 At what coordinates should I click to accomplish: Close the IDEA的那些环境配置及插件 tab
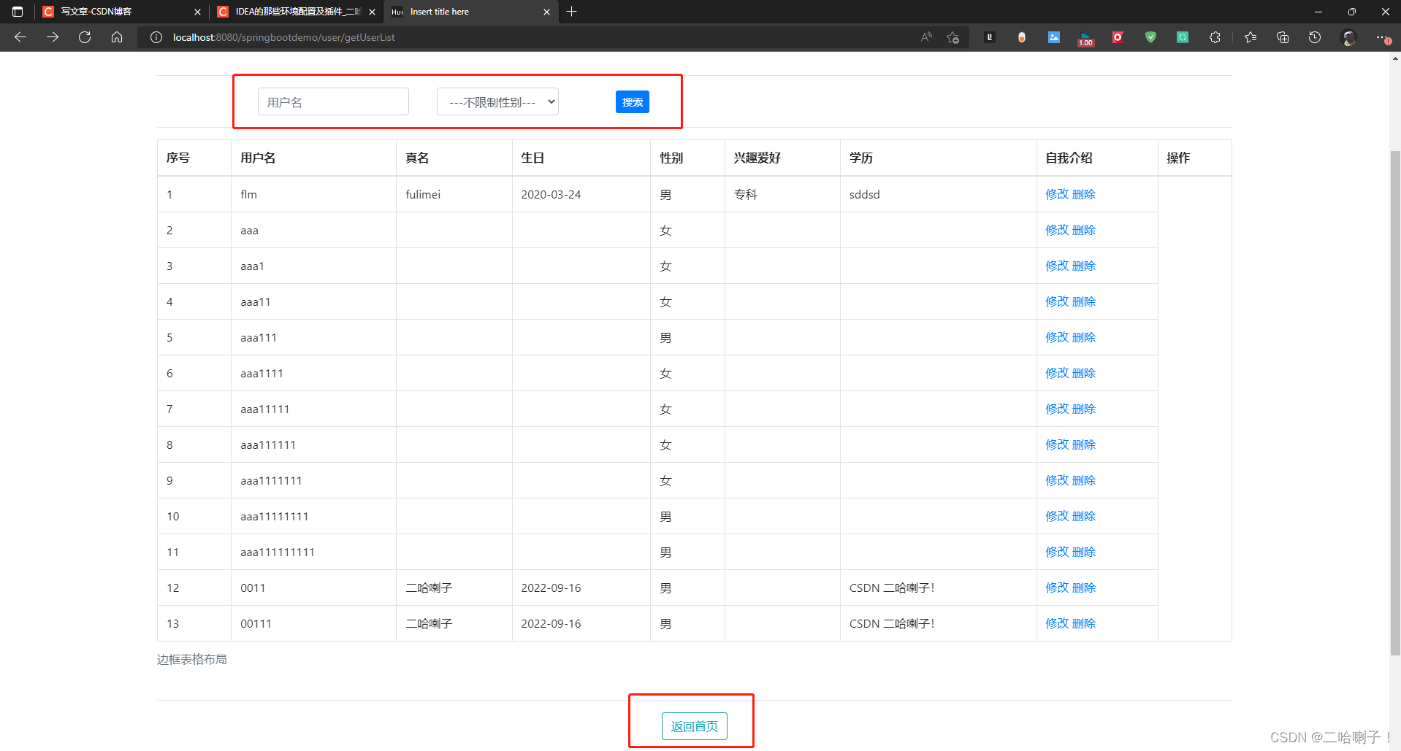(x=372, y=12)
